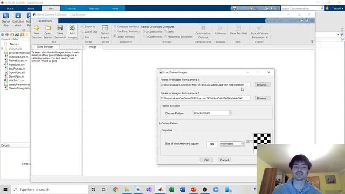
Task: Click the Save Session floppy icon
Action: click(60, 27)
